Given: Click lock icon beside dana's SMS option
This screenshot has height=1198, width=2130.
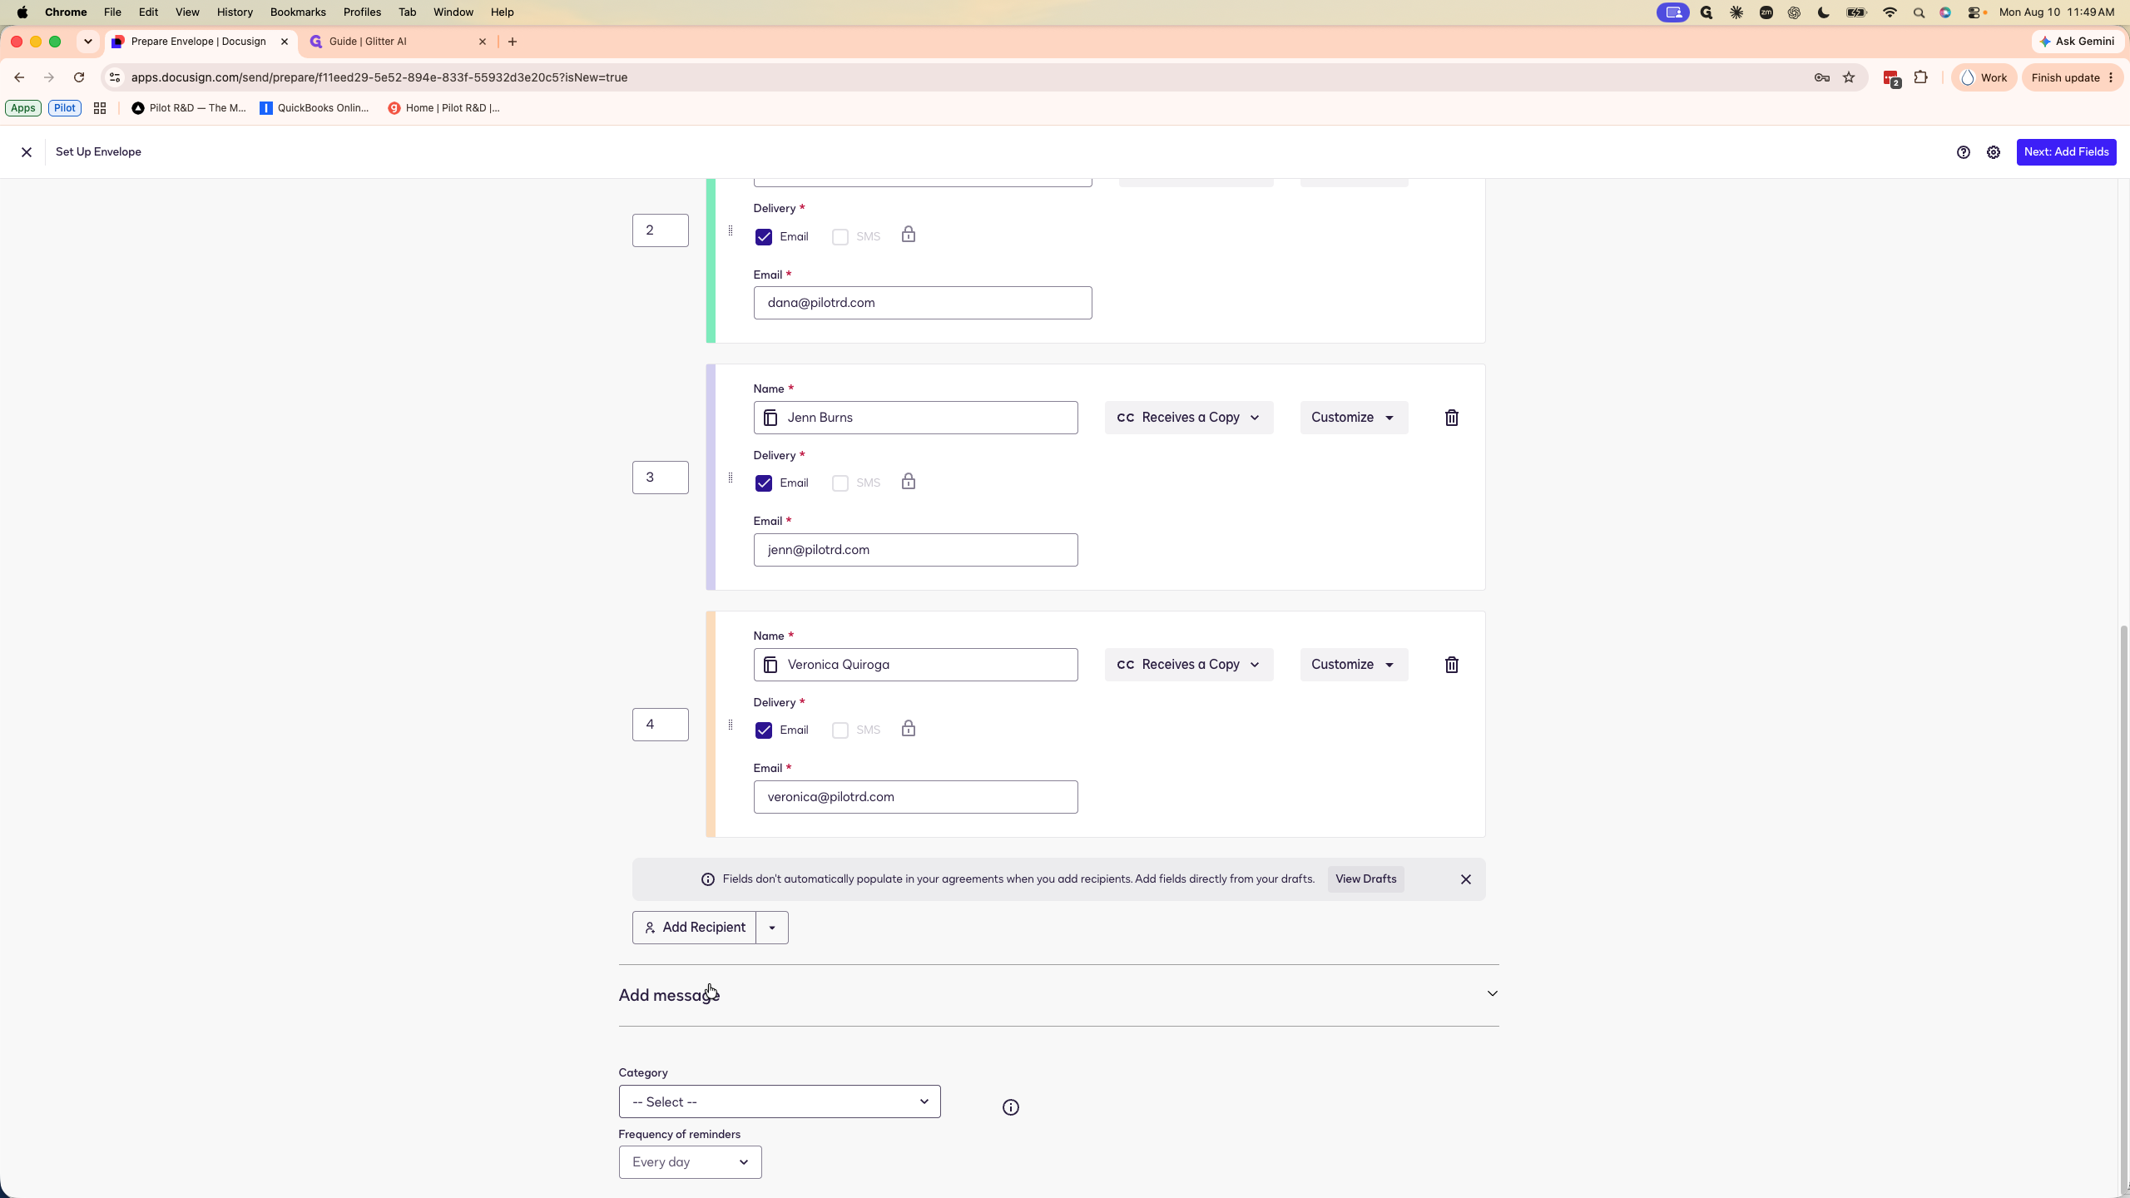Looking at the screenshot, I should pyautogui.click(x=909, y=235).
